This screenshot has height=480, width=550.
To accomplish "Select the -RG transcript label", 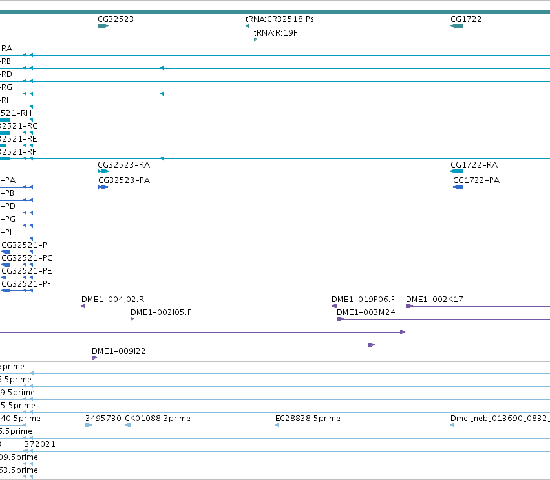I will 6,87.
